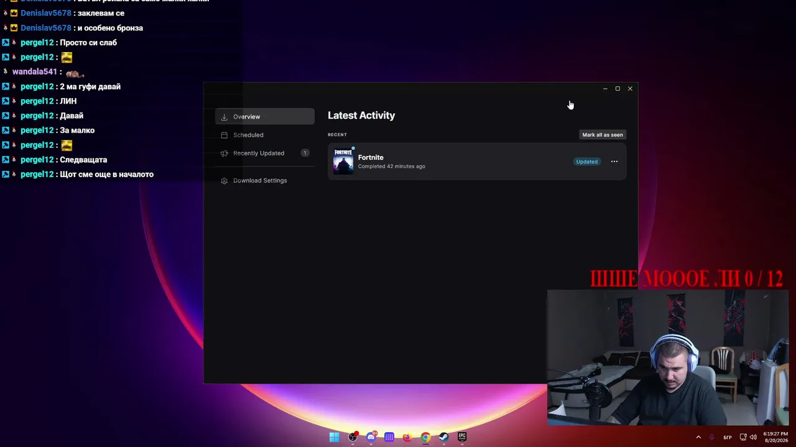Close the launcher downloads window
The height and width of the screenshot is (447, 796).
(x=630, y=89)
